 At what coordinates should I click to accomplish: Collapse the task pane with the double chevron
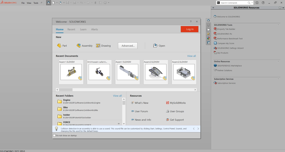[x=213, y=8]
